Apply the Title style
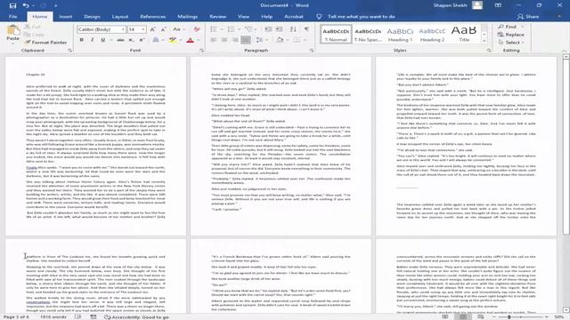Screen dimensions: 570x320 coord(464,34)
